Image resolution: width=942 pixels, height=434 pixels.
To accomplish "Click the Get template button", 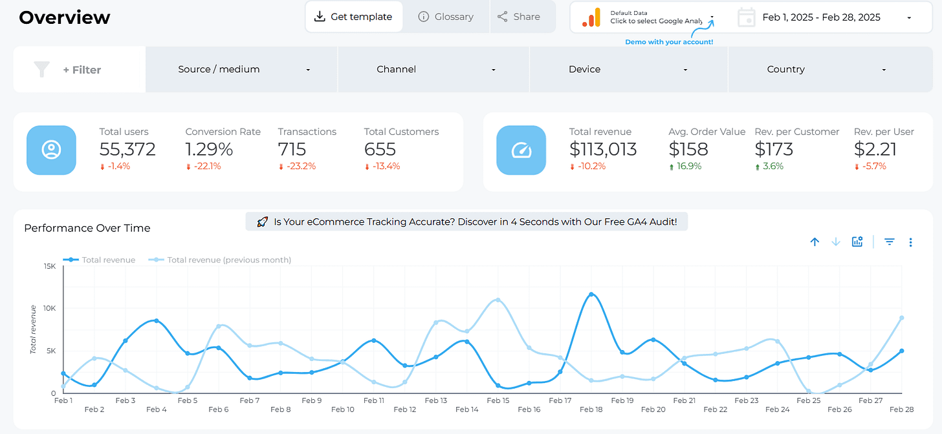I will (354, 16).
